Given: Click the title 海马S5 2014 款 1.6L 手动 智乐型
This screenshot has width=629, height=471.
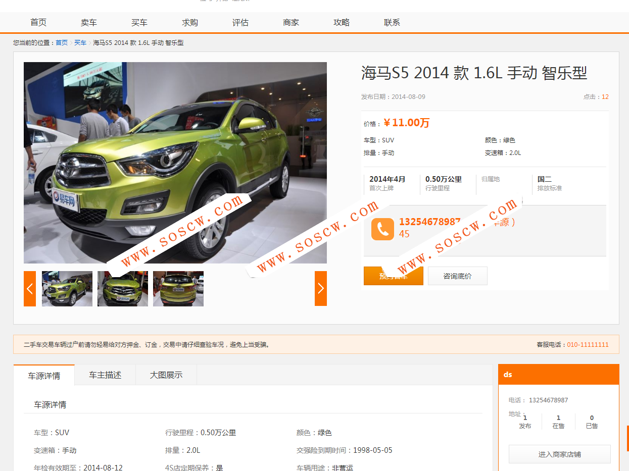Looking at the screenshot, I should 474,73.
